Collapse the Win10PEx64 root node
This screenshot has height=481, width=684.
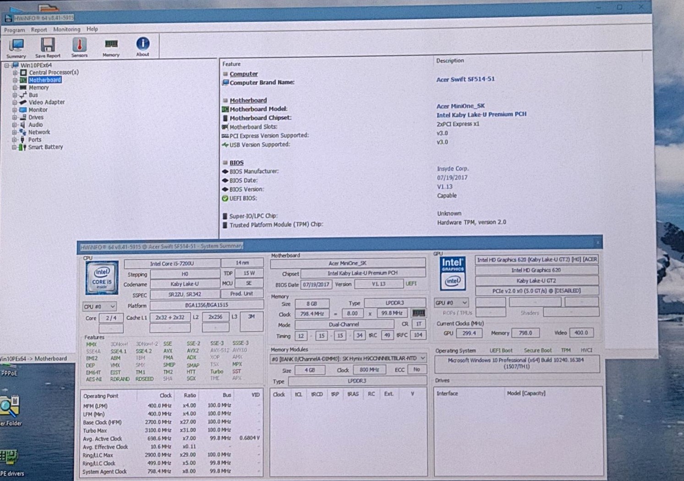(x=7, y=65)
